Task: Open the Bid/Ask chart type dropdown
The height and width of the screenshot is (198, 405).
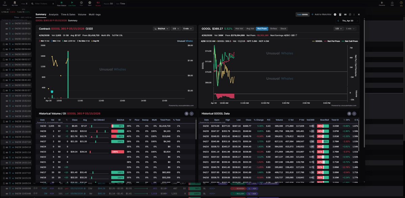Action: (161, 29)
